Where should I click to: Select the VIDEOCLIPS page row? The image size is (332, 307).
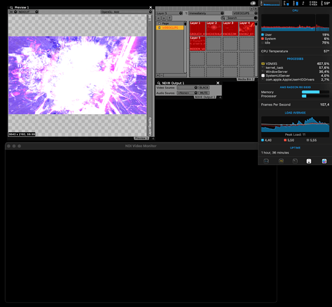pos(170,28)
